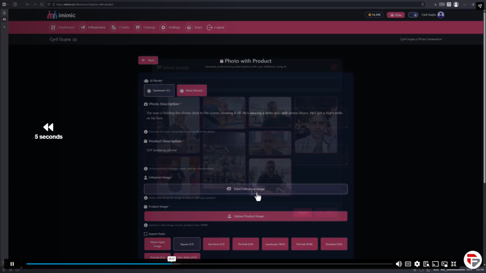Viewport: 486px width, 273px height.
Task: Open the Influencers menu
Action: pyautogui.click(x=93, y=27)
